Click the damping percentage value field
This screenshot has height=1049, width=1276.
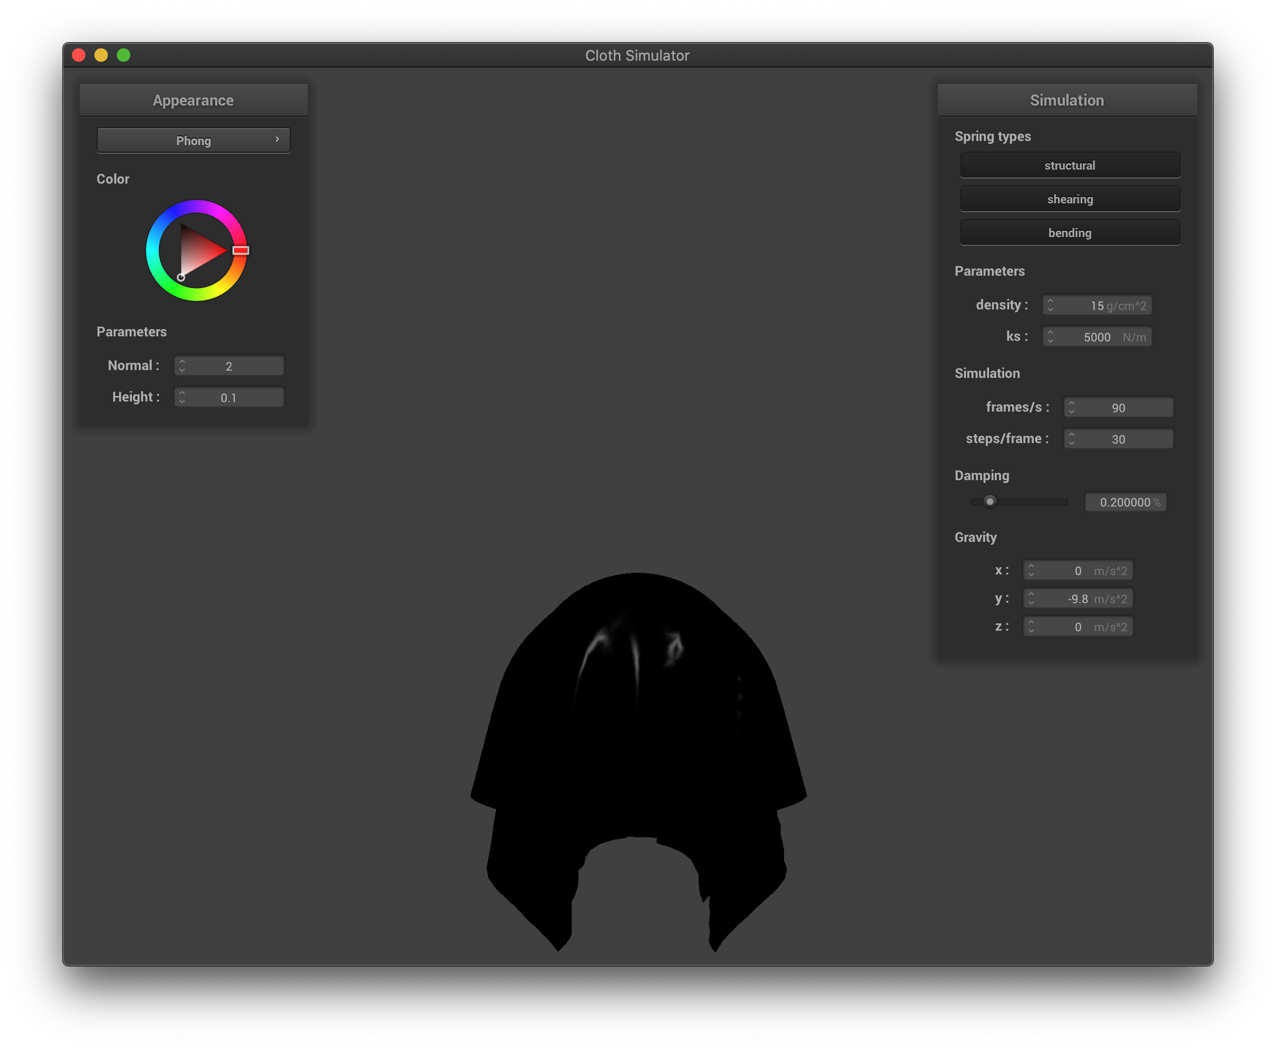[x=1125, y=502]
